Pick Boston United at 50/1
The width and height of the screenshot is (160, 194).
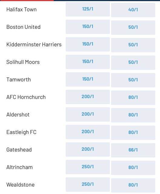133,28
